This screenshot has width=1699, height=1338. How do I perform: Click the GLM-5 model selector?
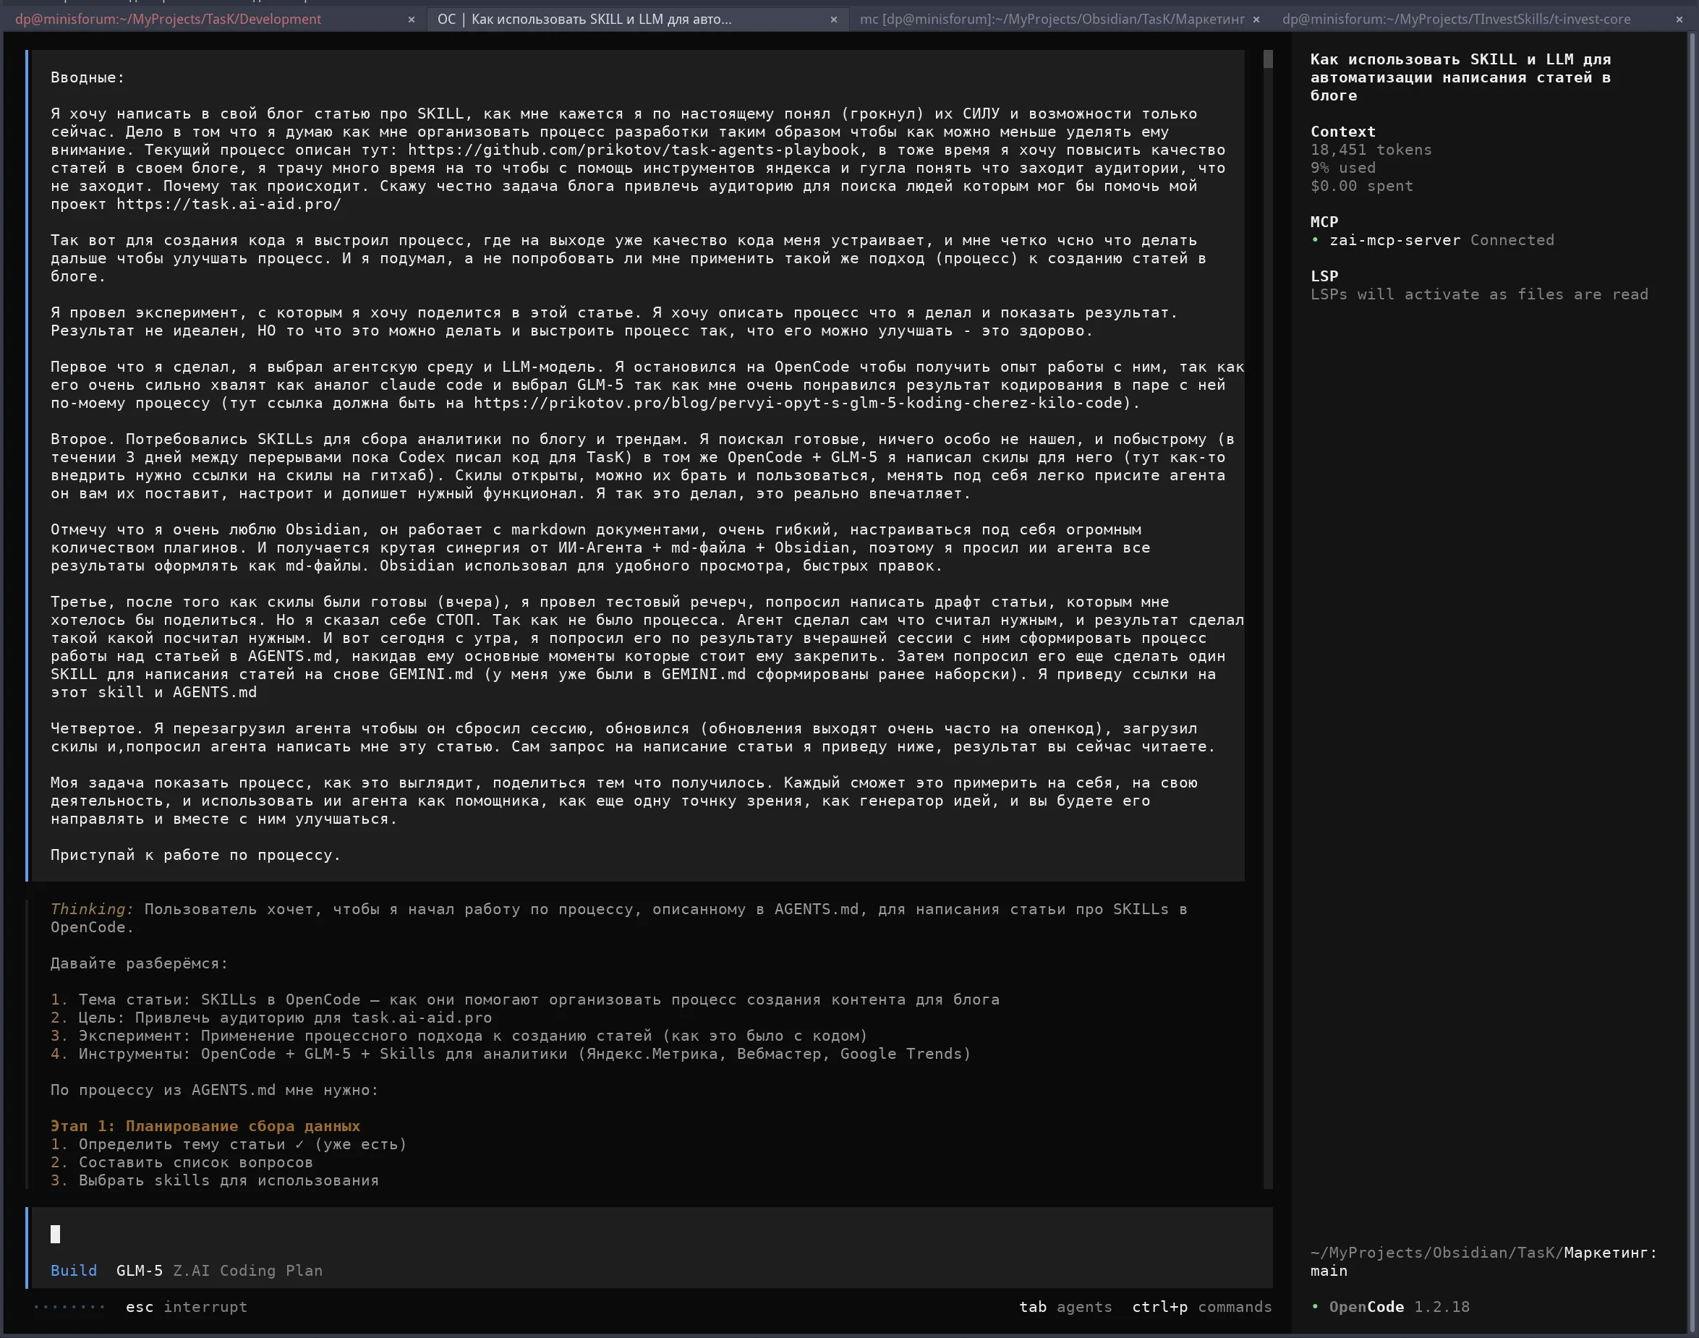pos(140,1271)
